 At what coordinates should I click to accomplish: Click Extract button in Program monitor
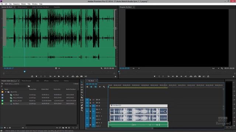tap(195, 76)
